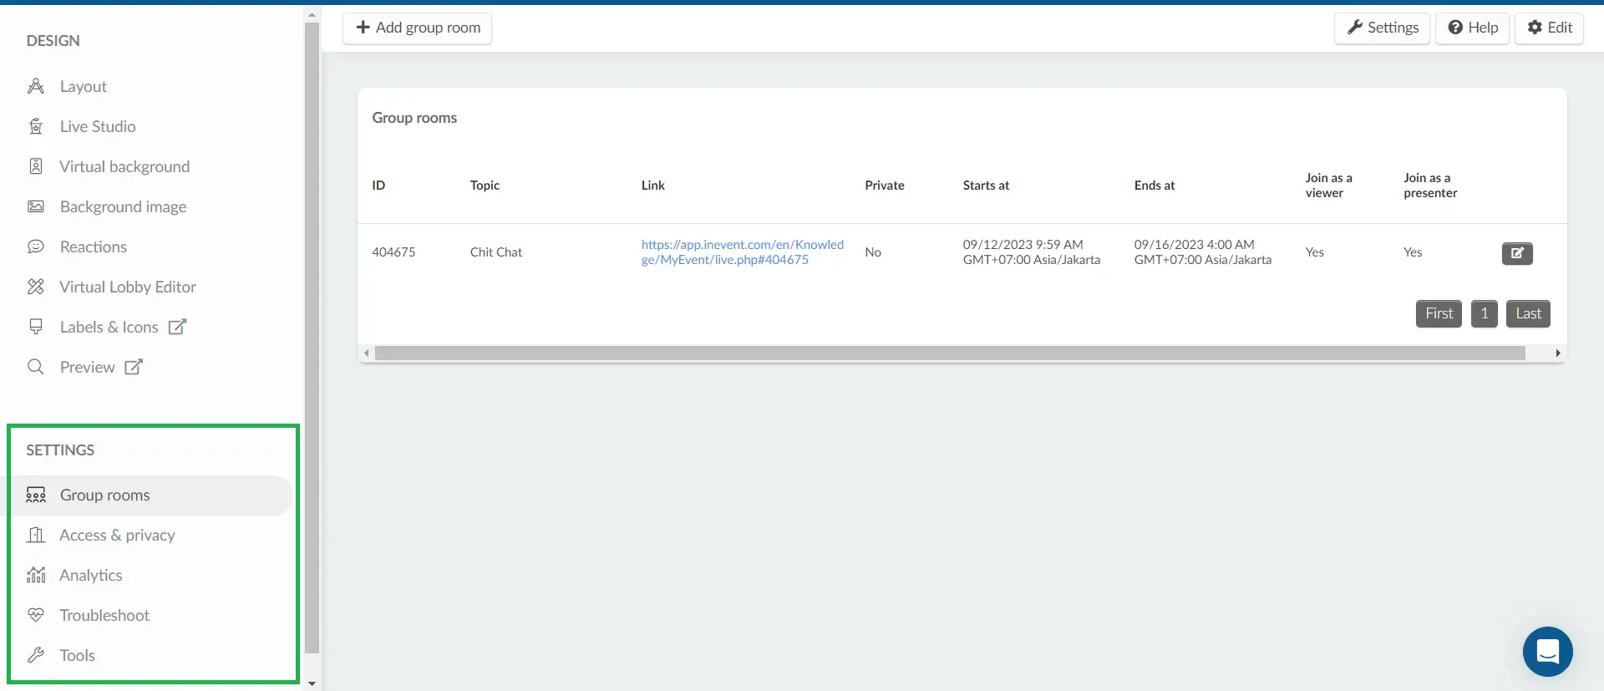Click the gear icon on Edit button

point(1535,28)
